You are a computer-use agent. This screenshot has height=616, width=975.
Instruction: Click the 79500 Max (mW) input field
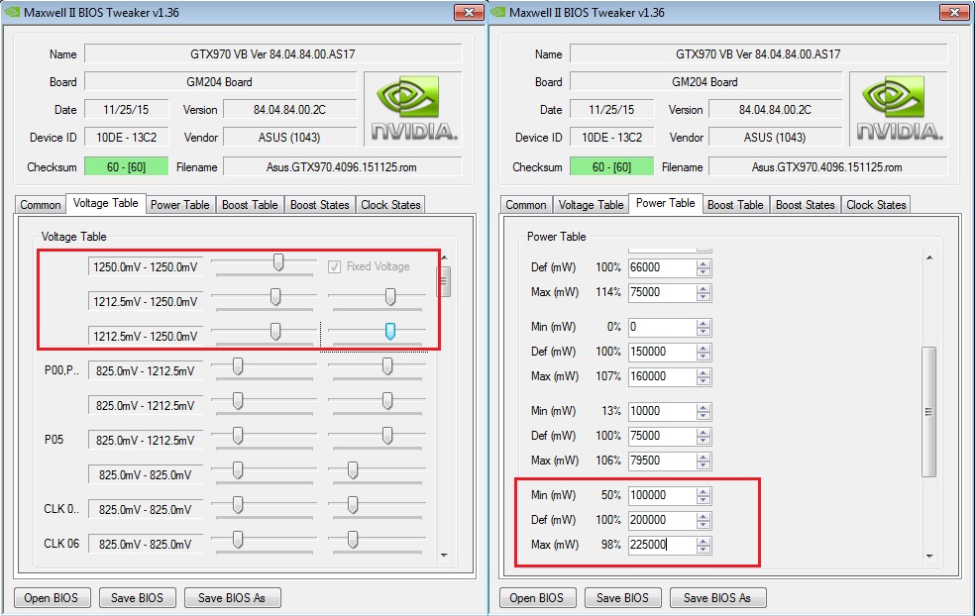(662, 461)
